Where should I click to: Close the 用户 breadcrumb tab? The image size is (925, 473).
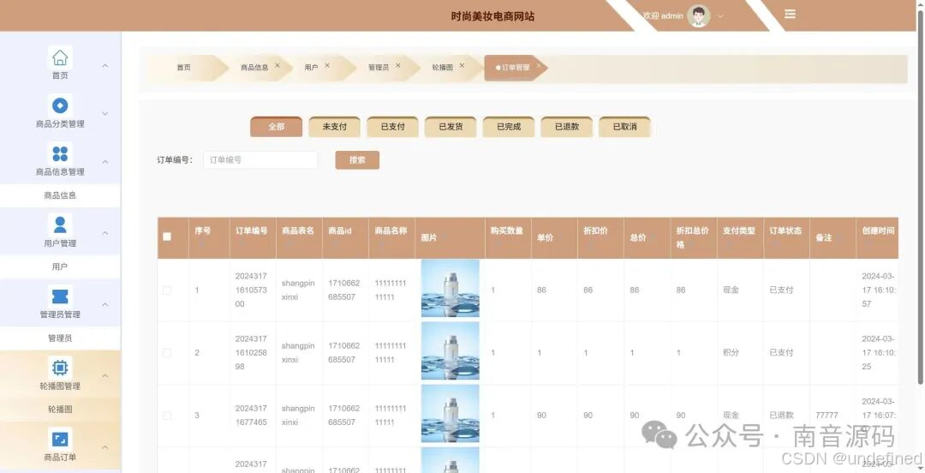coord(327,65)
